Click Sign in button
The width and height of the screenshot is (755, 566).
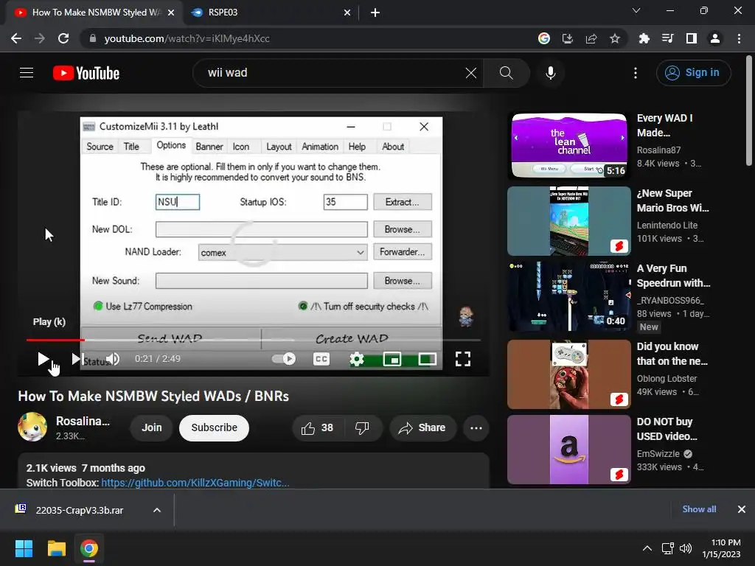click(693, 73)
